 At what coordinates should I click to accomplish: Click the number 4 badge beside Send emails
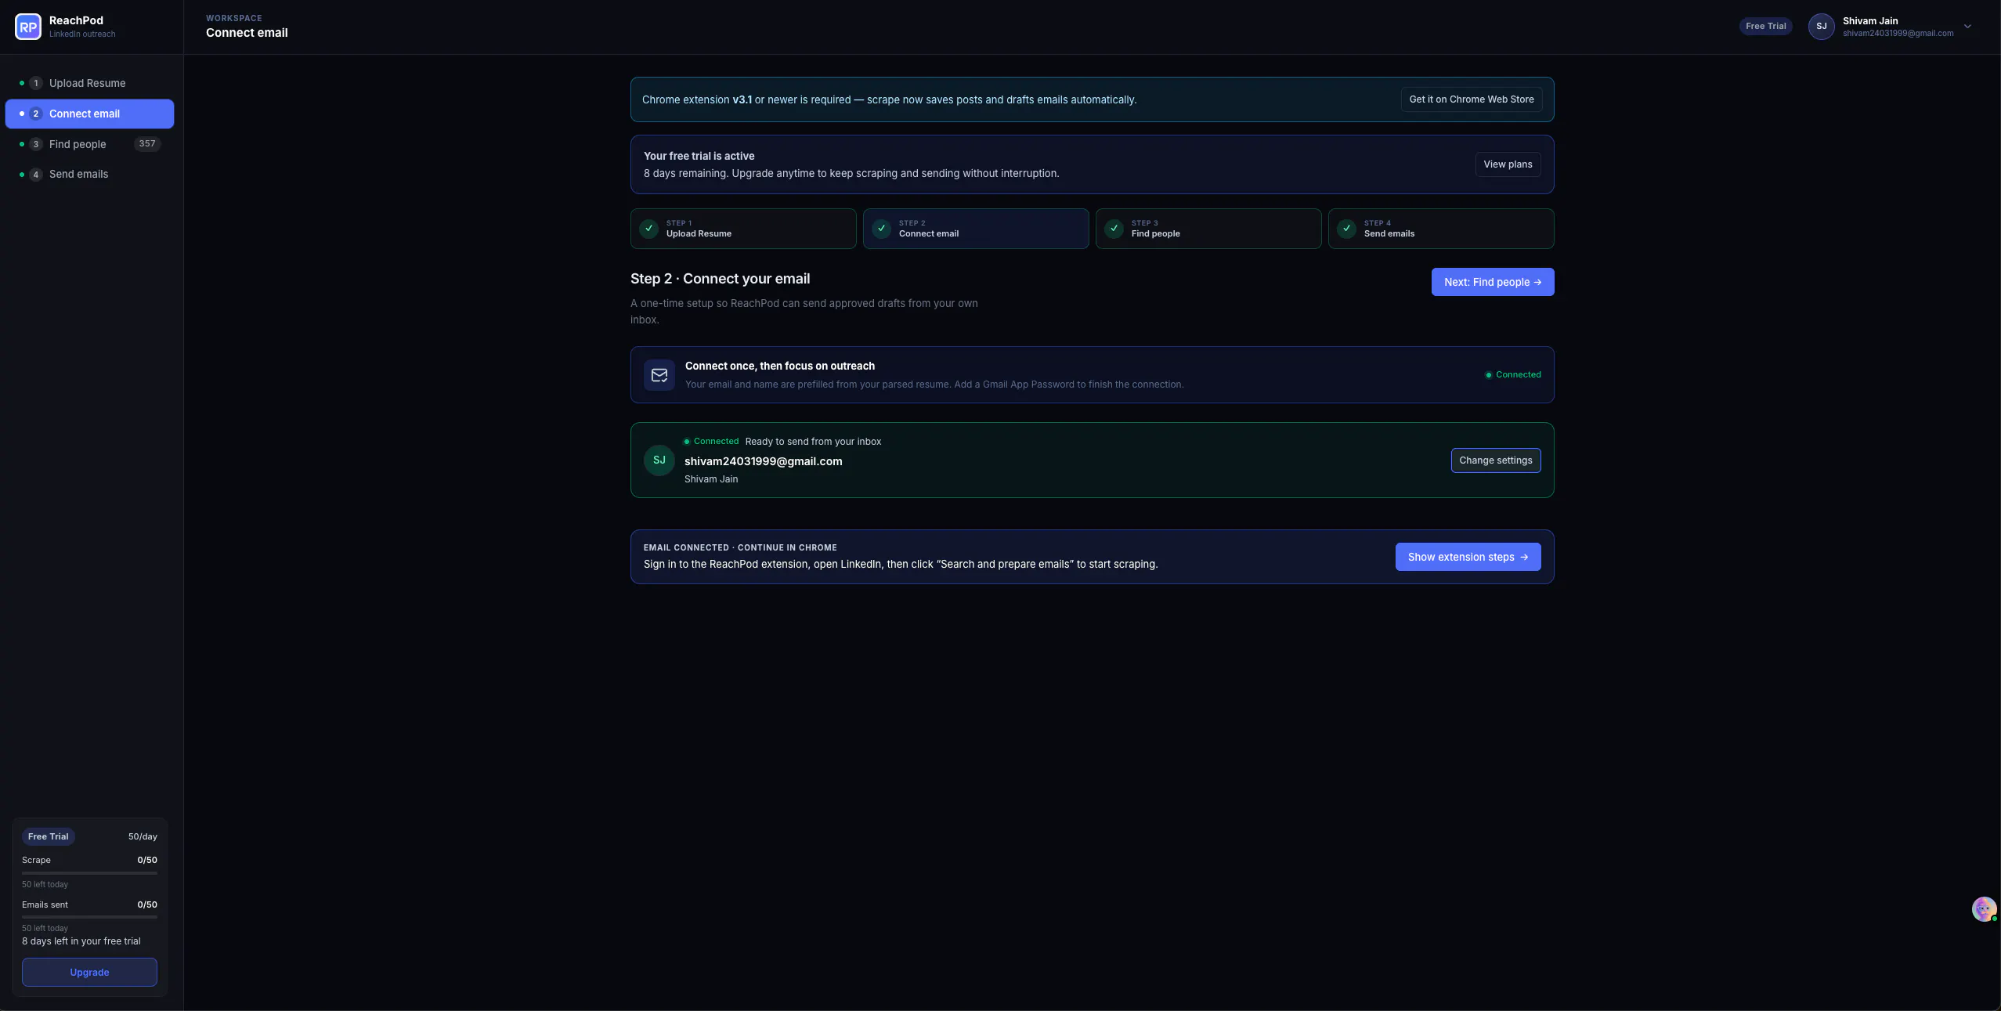coord(36,175)
